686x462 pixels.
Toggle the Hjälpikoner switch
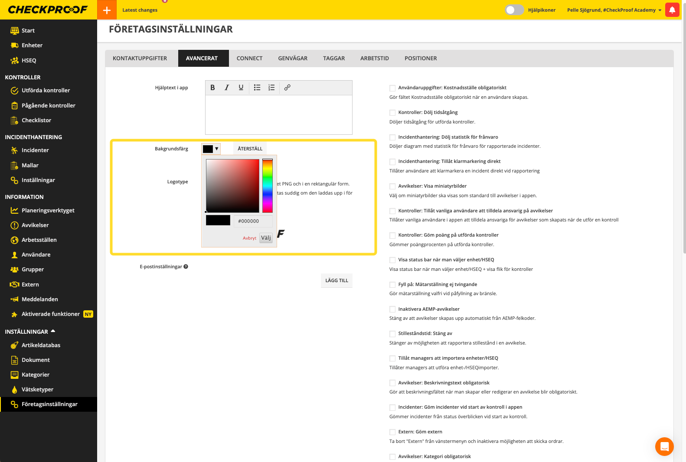pos(514,10)
